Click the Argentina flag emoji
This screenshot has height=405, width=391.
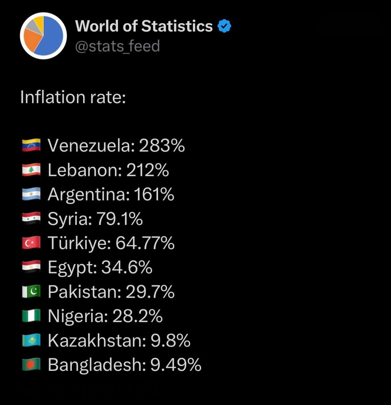[x=31, y=194]
